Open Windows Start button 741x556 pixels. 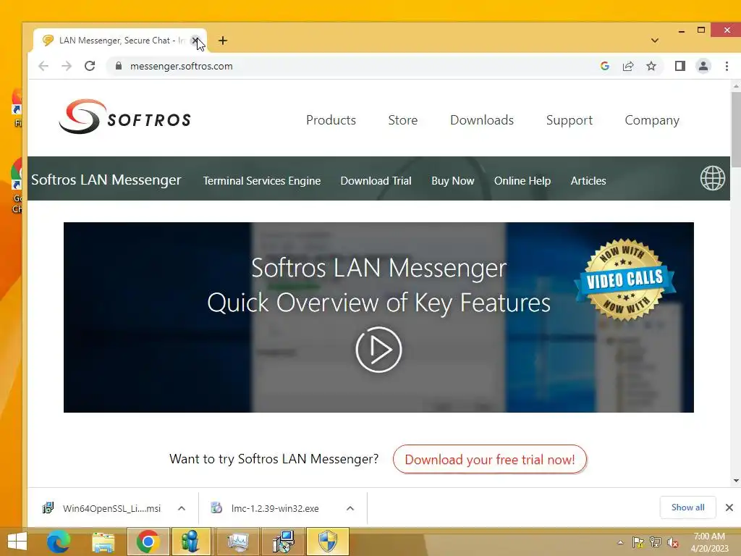click(x=17, y=542)
